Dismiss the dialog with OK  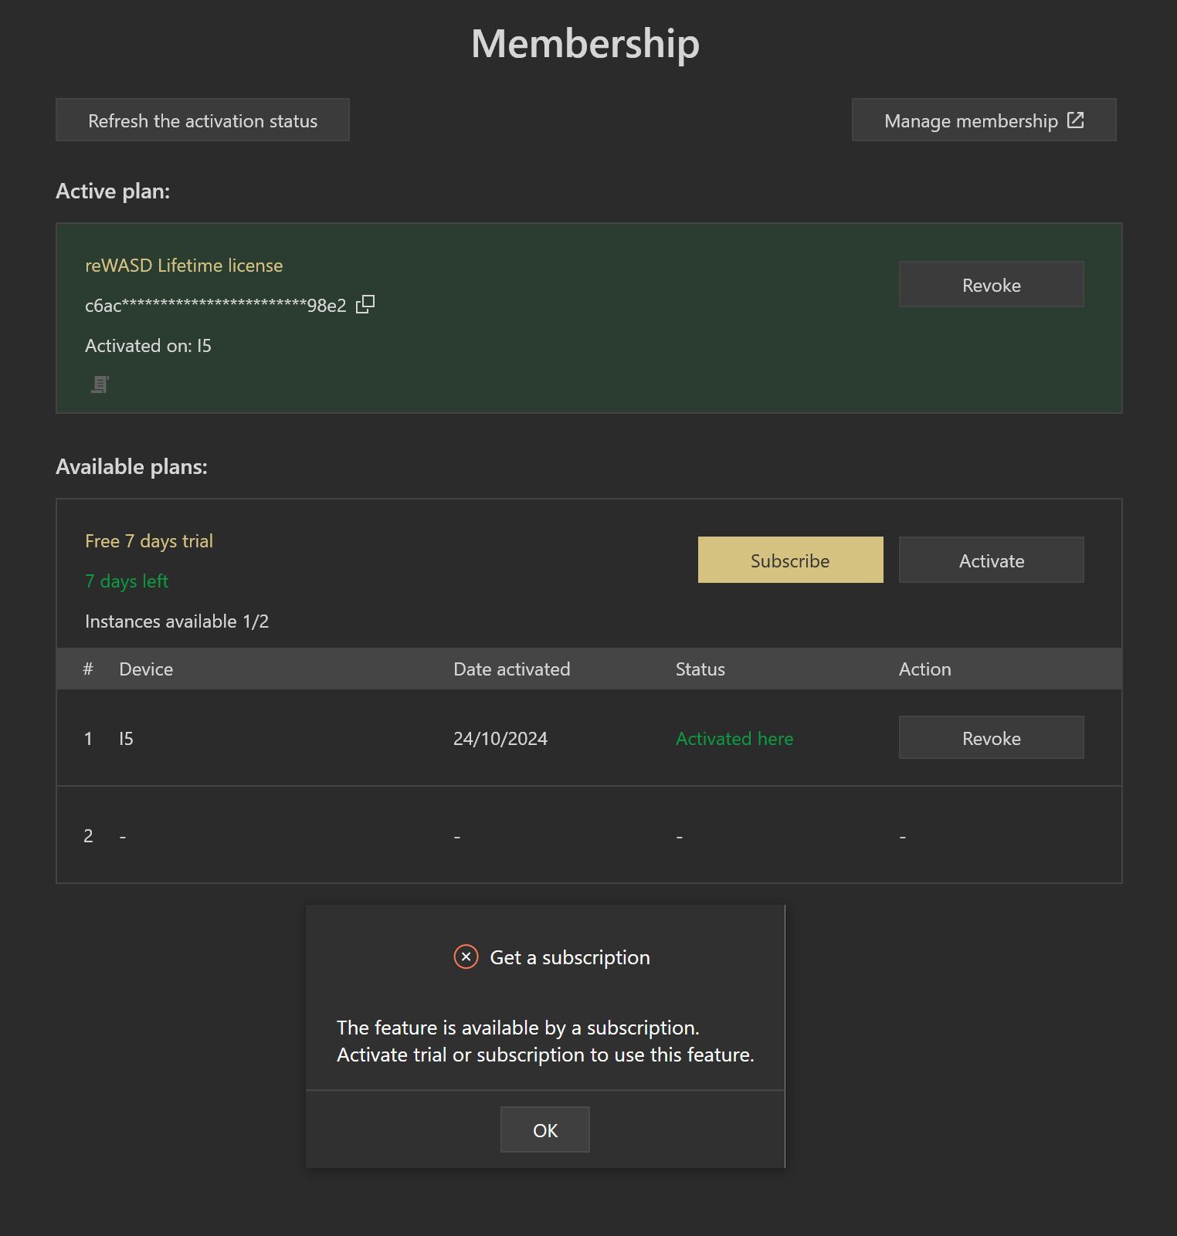tap(544, 1130)
